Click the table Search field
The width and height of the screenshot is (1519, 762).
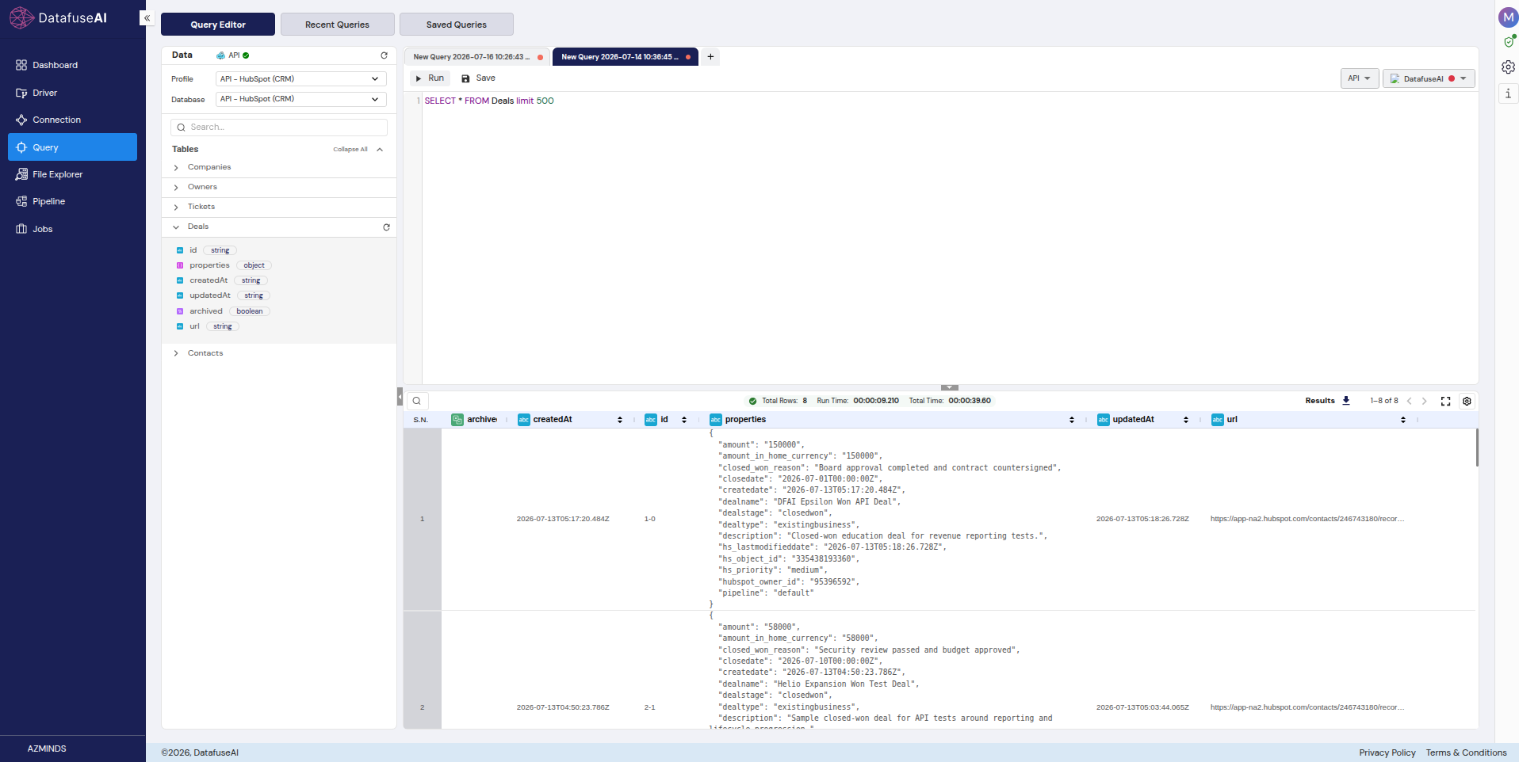point(279,128)
